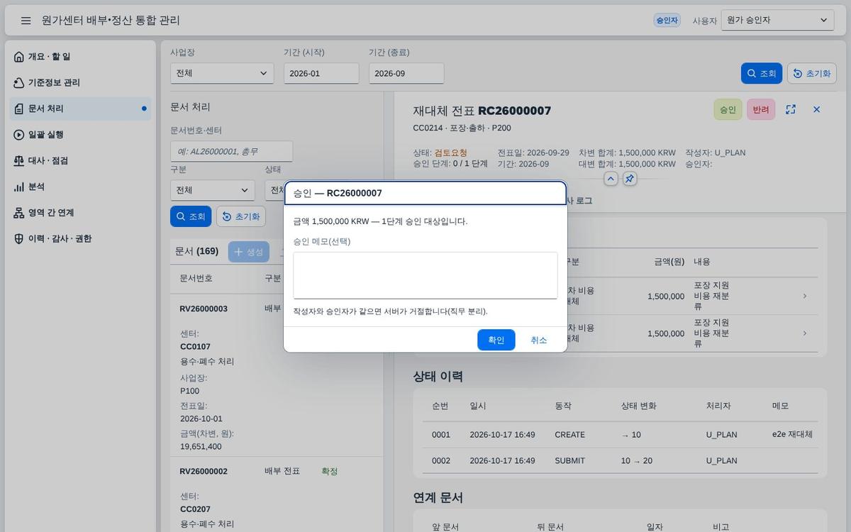Expand detail panel to fullscreen icon

point(791,109)
